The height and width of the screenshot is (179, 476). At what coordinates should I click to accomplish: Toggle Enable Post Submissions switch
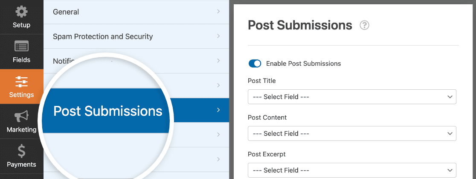click(255, 64)
